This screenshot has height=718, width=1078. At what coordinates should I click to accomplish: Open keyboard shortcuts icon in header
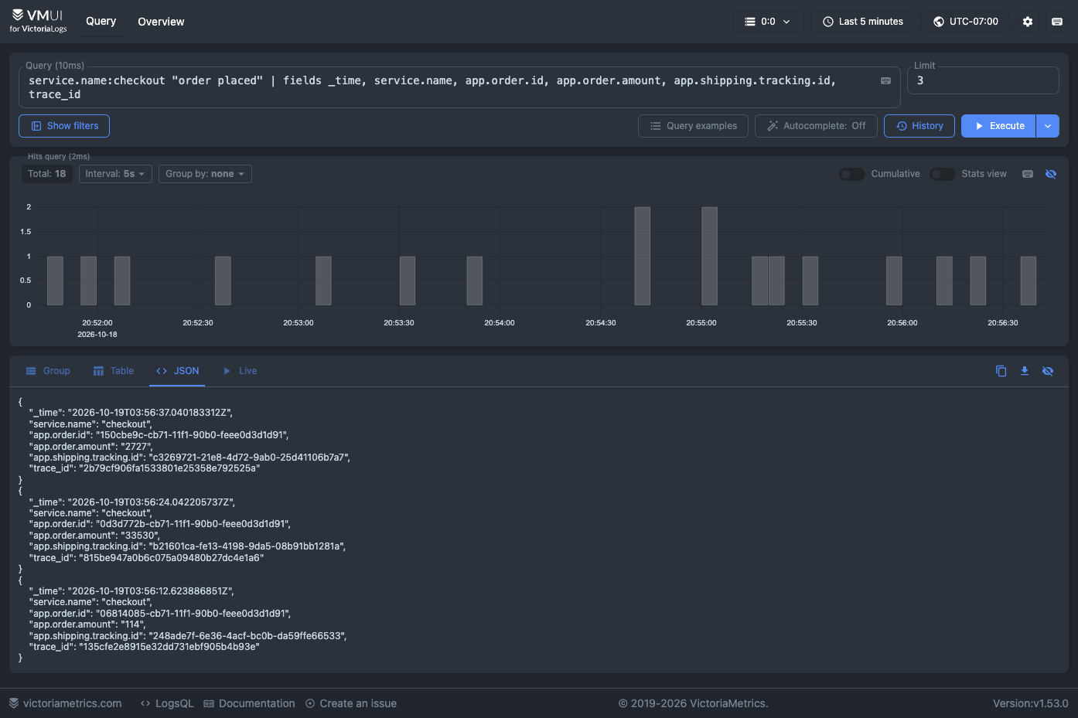click(1057, 22)
